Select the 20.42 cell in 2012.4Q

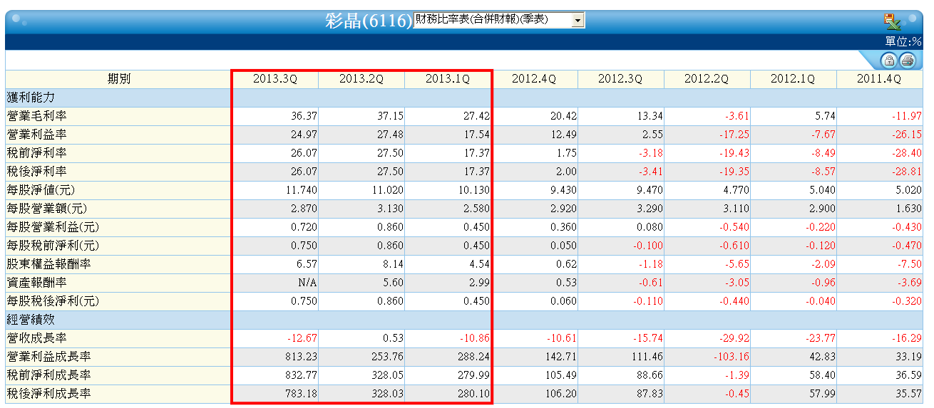pos(563,116)
